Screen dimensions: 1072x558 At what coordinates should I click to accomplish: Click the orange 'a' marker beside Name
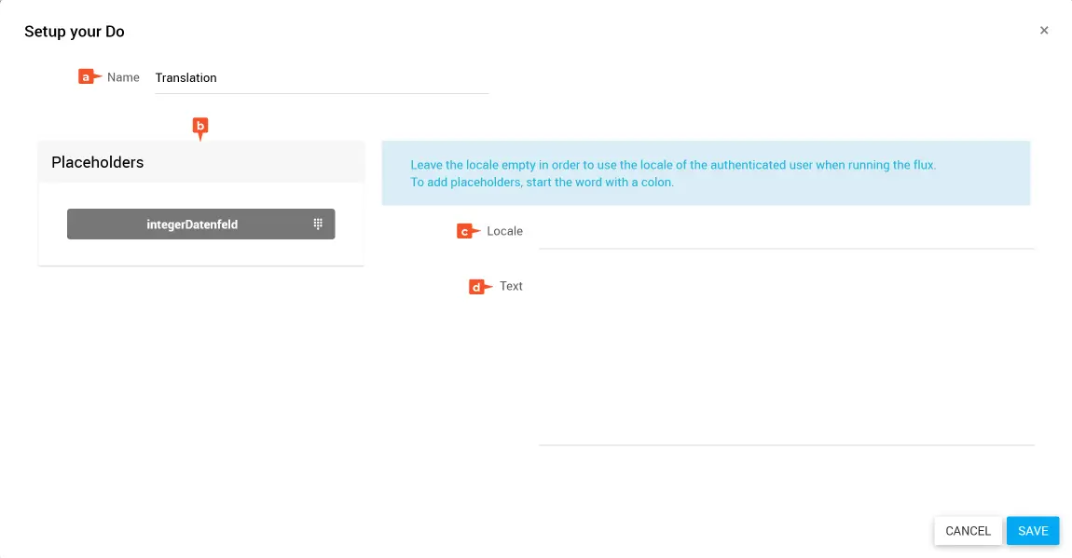pos(88,77)
